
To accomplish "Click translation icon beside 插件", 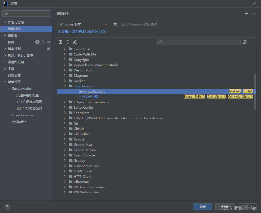I will pyautogui.click(x=43, y=42).
